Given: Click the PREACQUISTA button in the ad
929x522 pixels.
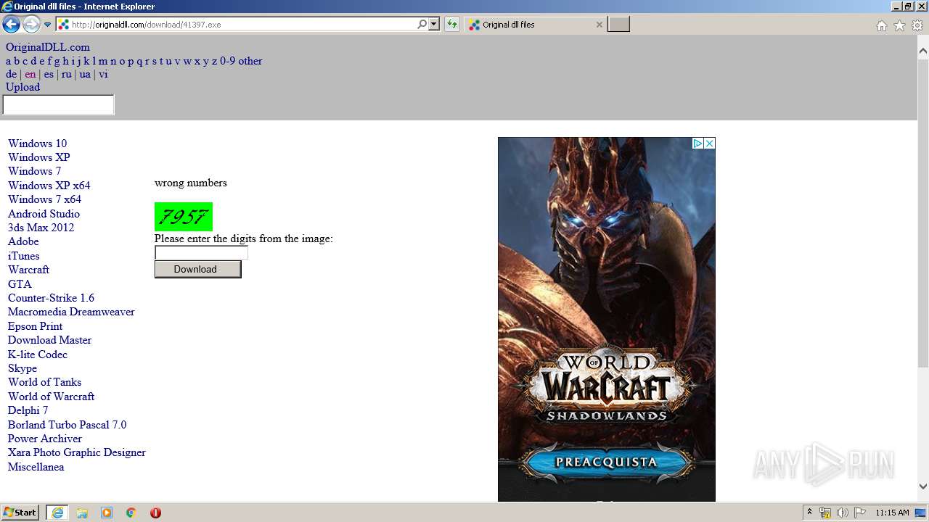Looking at the screenshot, I should (x=606, y=462).
